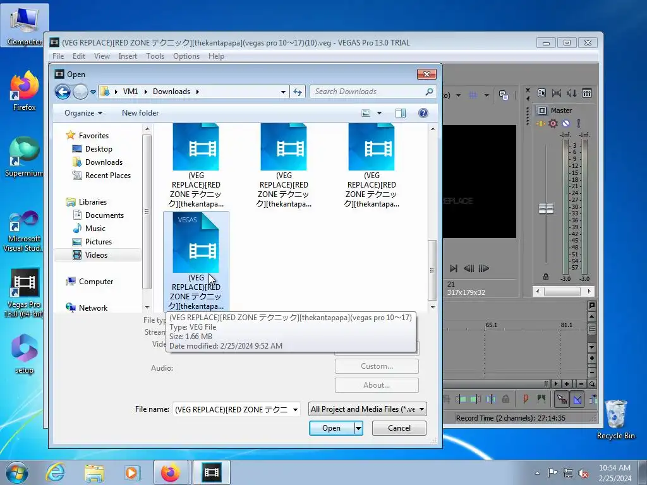Click the trim start green icon
Screen dimensions: 647x485
pos(461,399)
